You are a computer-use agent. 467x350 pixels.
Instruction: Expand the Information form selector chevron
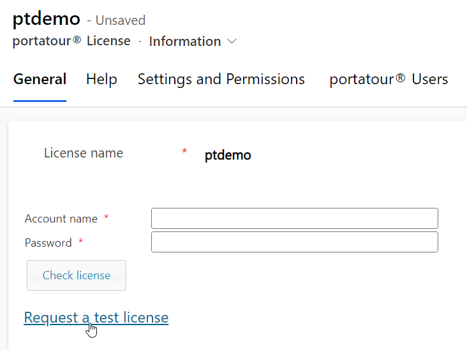pyautogui.click(x=232, y=41)
